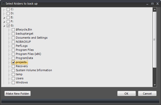The width and height of the screenshot is (161, 105).
Task: Collapse the G: drive tree node
Action: point(4,26)
